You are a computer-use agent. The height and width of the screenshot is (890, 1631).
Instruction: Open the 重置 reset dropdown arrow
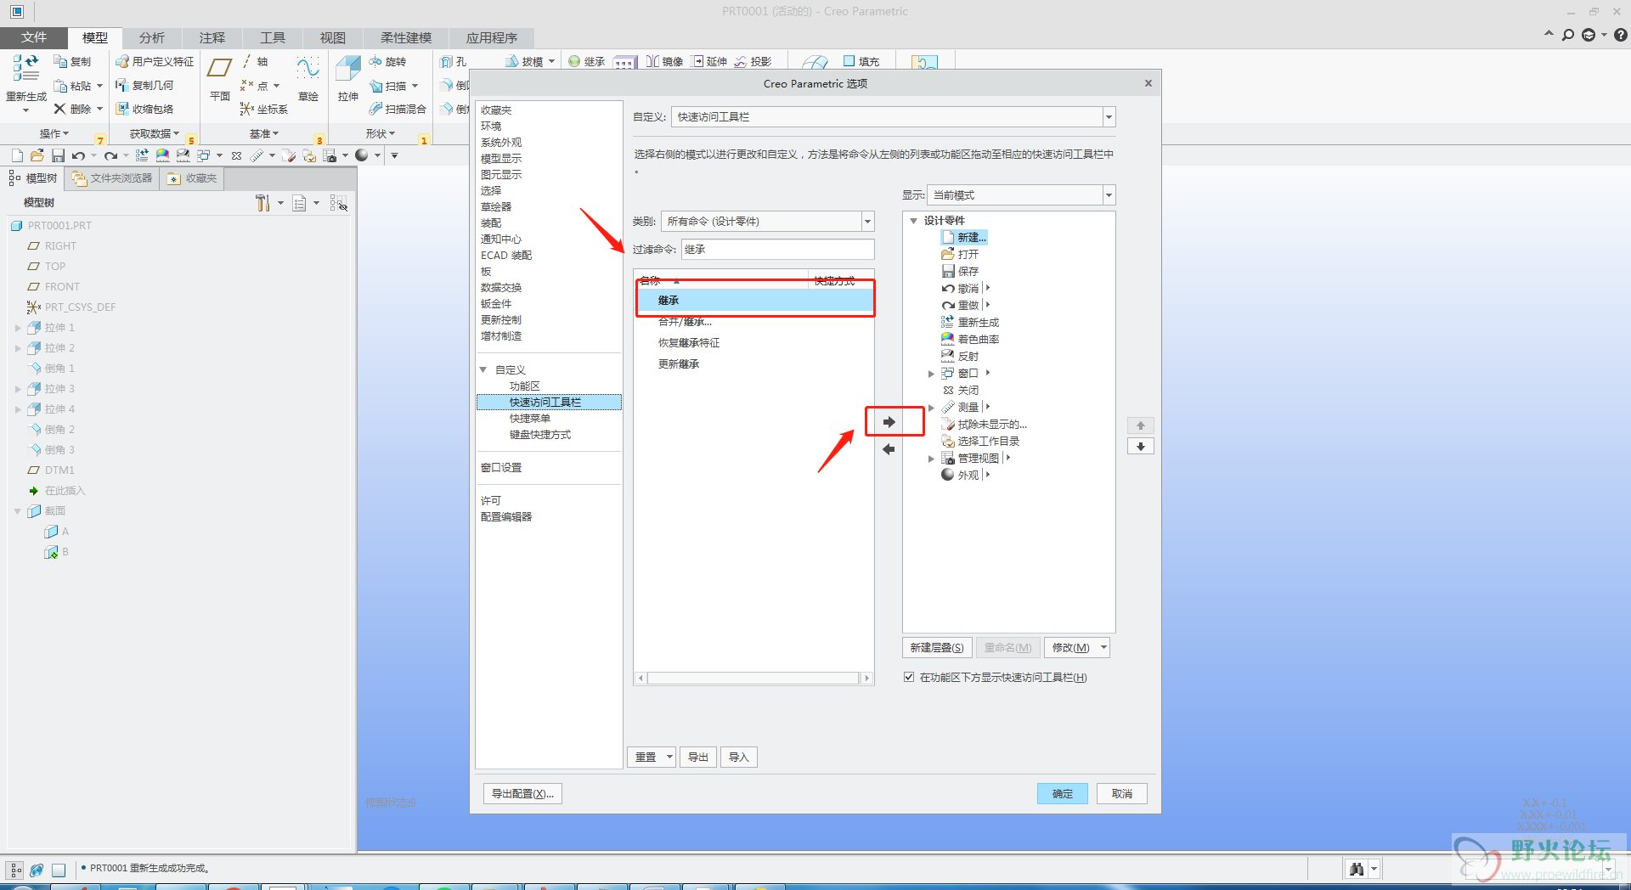[x=669, y=757]
